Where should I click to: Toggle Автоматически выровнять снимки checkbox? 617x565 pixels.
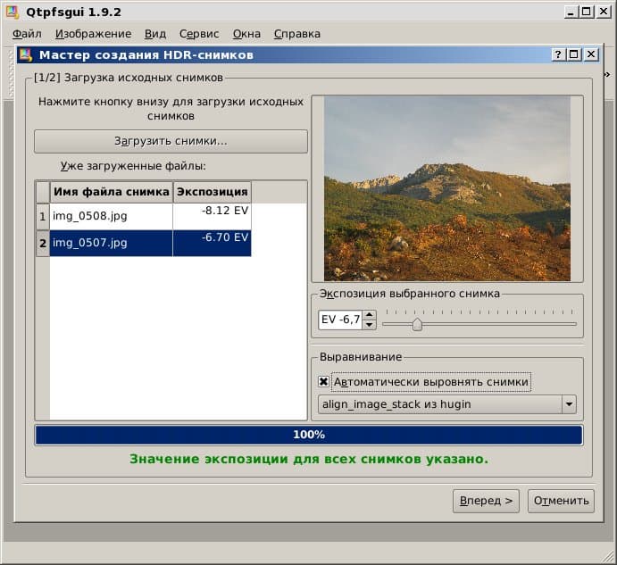click(x=323, y=382)
